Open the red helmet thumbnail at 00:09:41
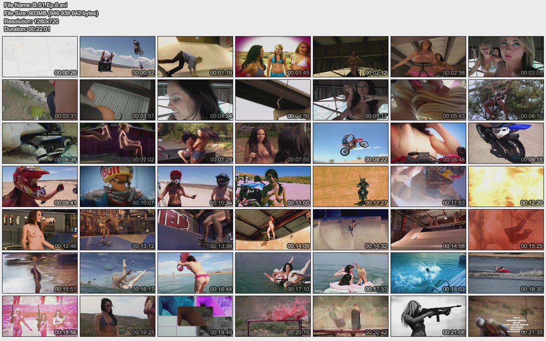The width and height of the screenshot is (546, 341). point(40,186)
